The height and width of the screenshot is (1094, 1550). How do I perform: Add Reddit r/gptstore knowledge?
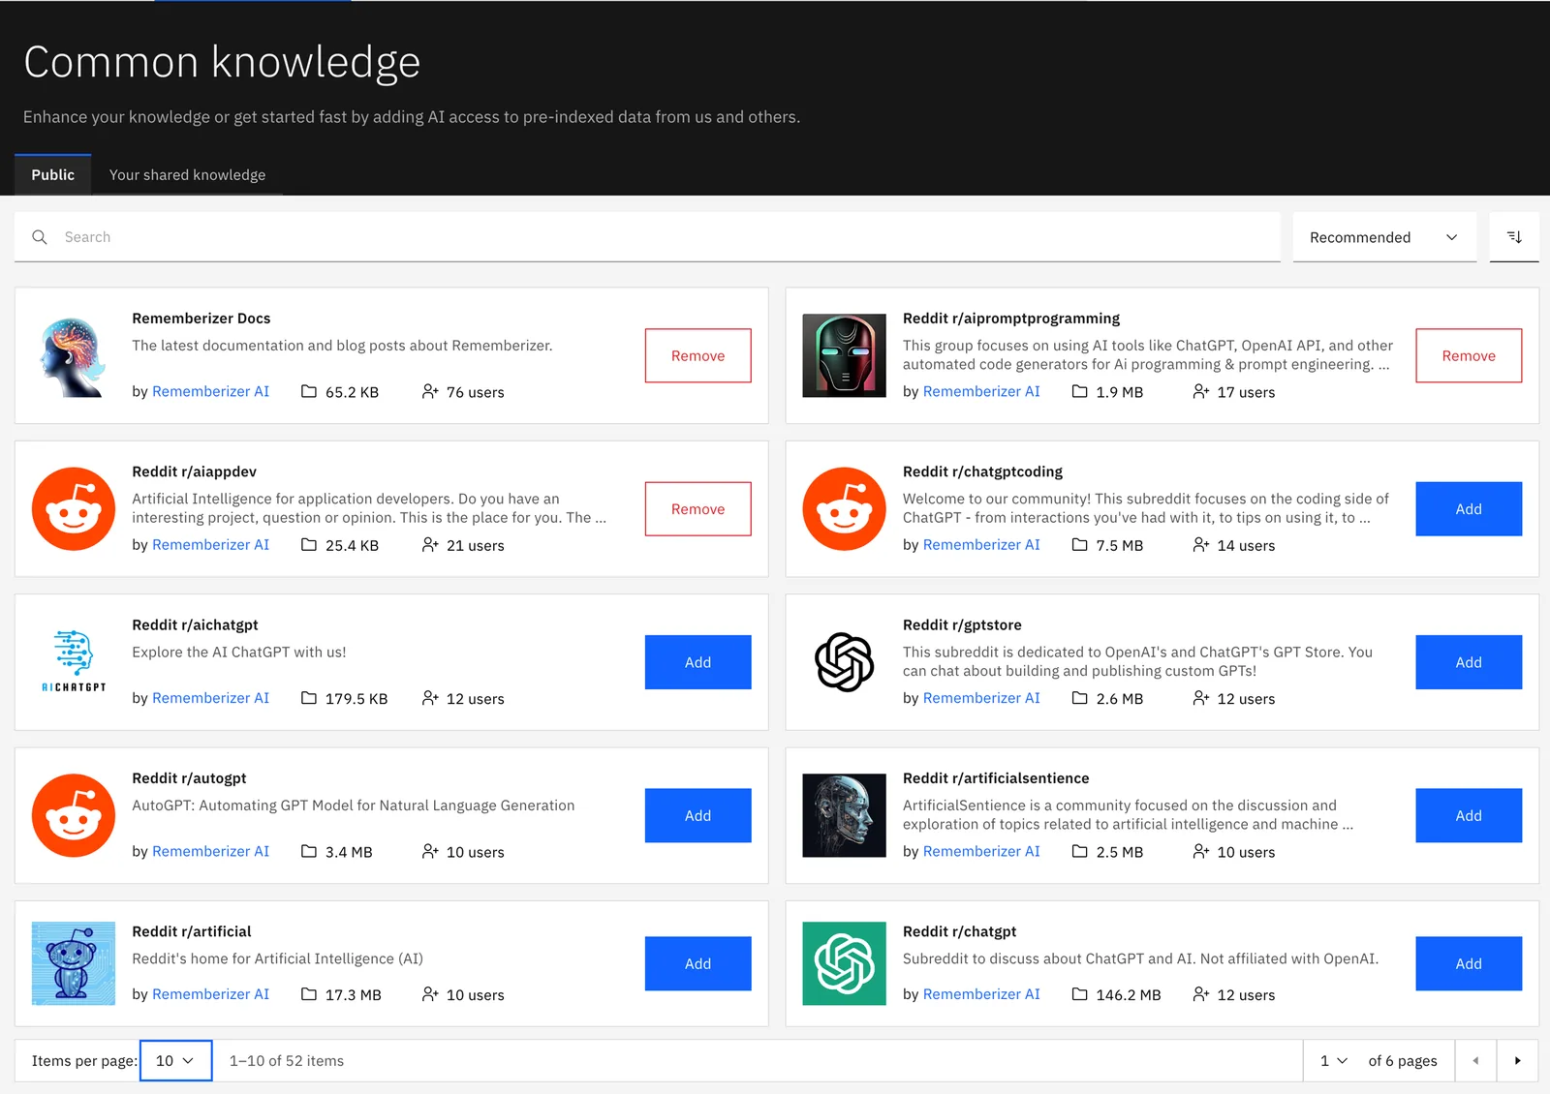pos(1469,662)
